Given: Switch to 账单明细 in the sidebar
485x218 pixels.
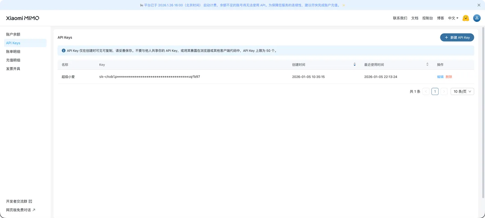Looking at the screenshot, I should (x=13, y=51).
